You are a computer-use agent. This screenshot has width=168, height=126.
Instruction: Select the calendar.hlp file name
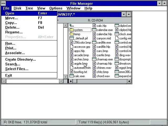[104, 34]
